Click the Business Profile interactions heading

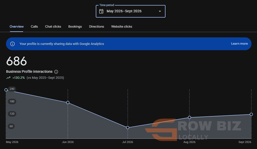[29, 72]
